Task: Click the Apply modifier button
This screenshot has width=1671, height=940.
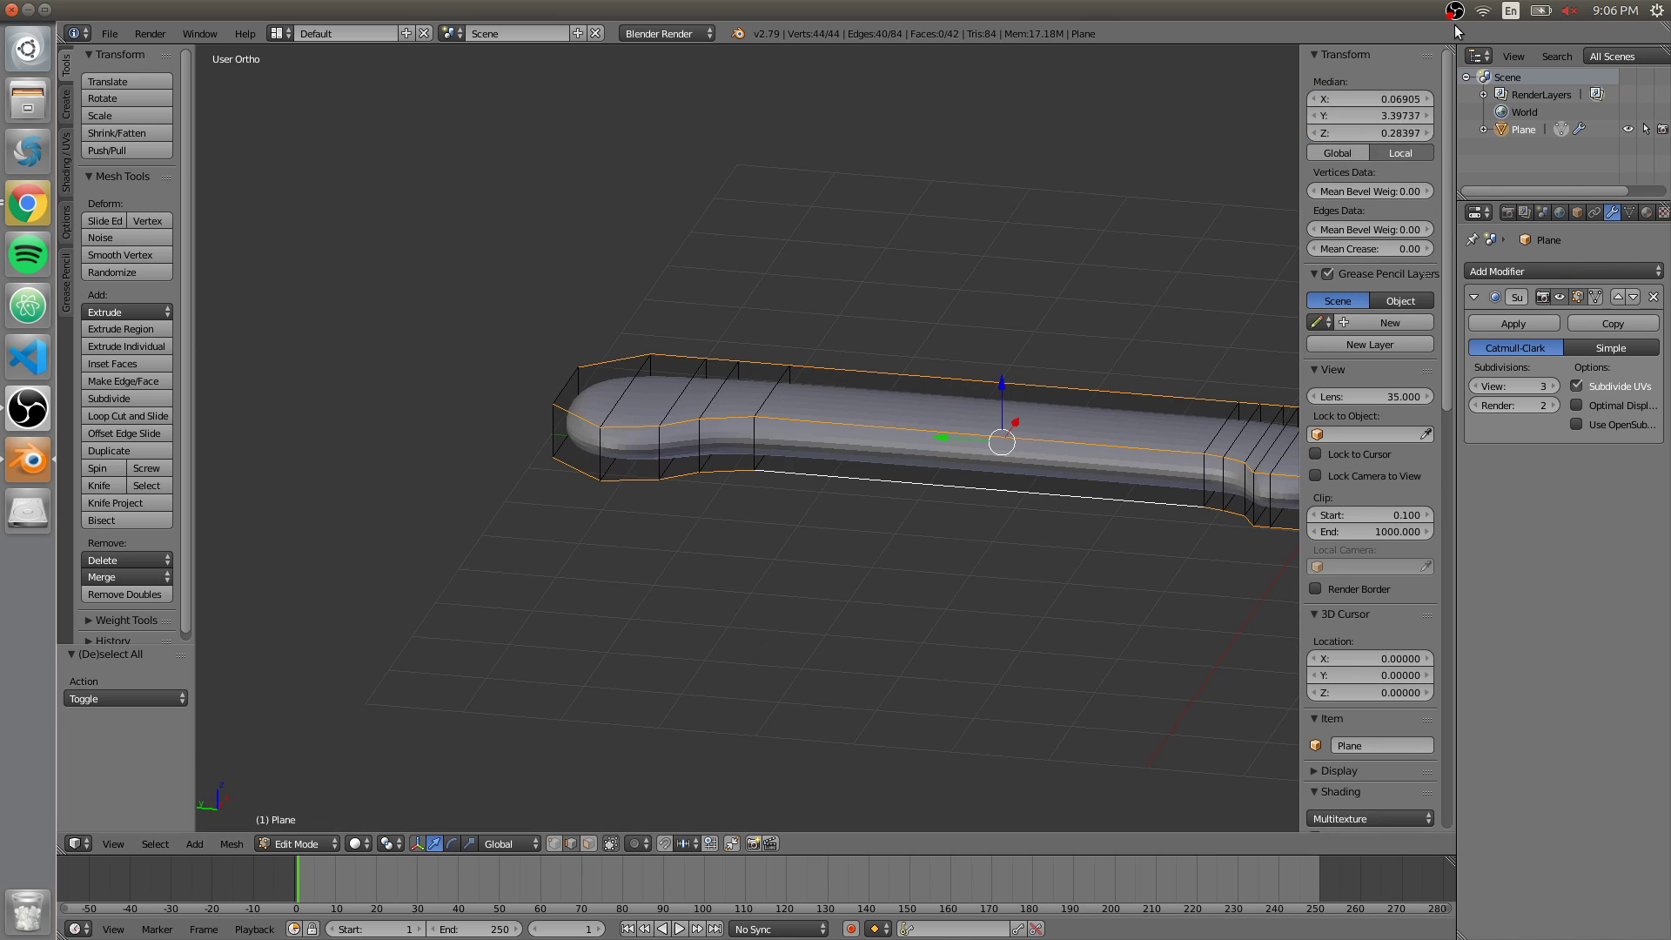Action: click(x=1513, y=323)
